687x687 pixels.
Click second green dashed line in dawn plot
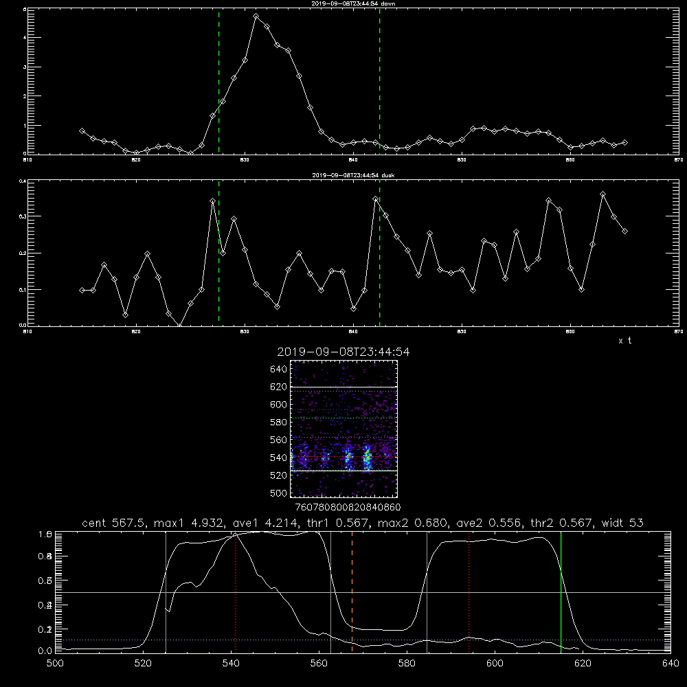[x=379, y=82]
